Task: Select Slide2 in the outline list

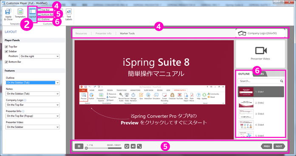Action: click(x=261, y=103)
